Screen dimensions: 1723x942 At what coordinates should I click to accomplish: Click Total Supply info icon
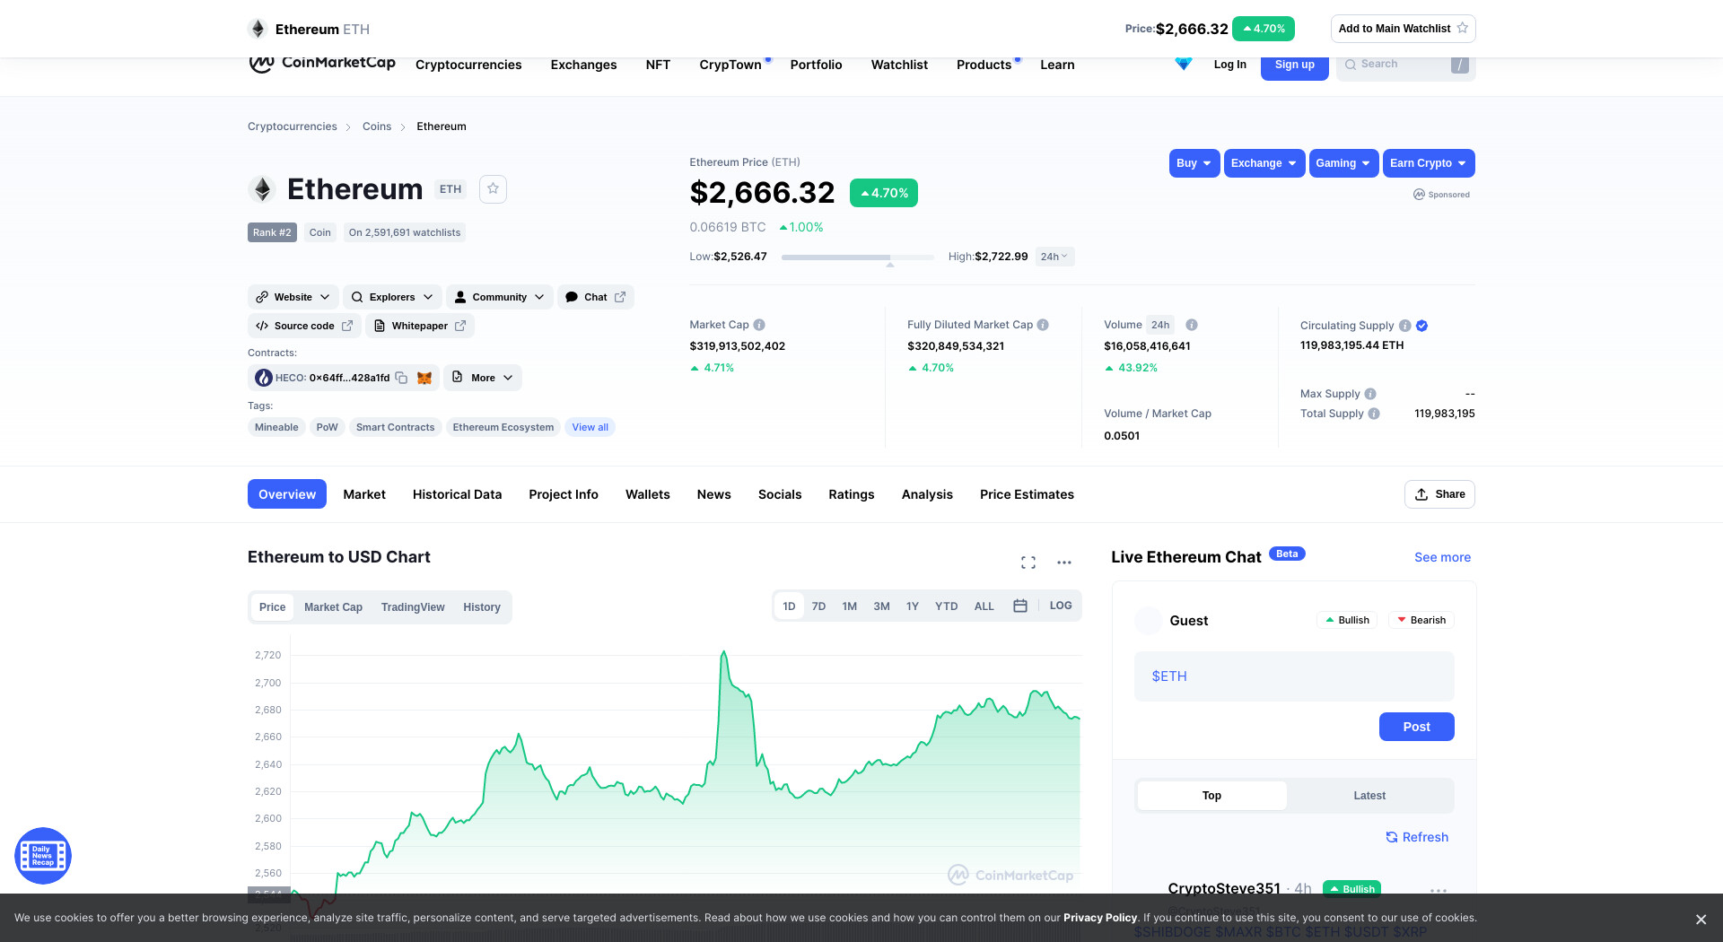[1374, 414]
